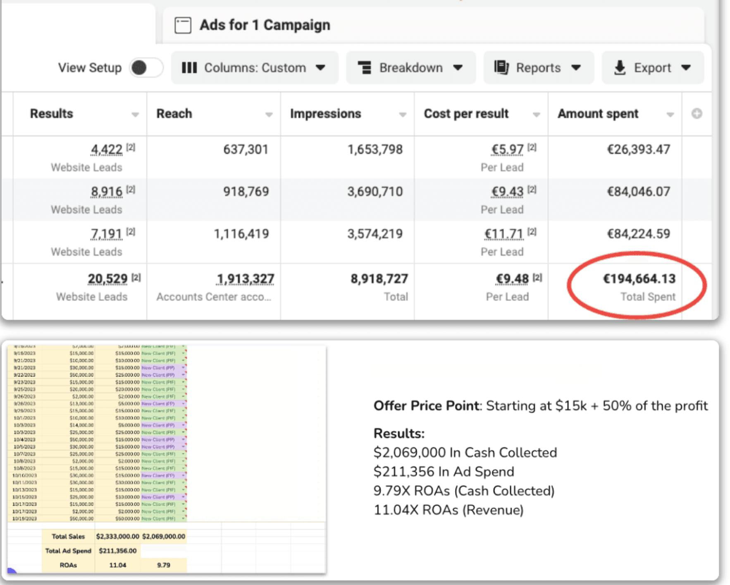Click the ROAs 11.04 cell
The width and height of the screenshot is (730, 585).
point(118,566)
